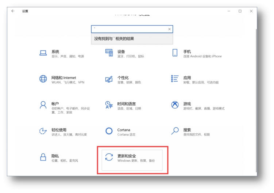This screenshot has width=274, height=193.
Task: Open the 更新和安全 sync arrows icon
Action: [x=109, y=157]
